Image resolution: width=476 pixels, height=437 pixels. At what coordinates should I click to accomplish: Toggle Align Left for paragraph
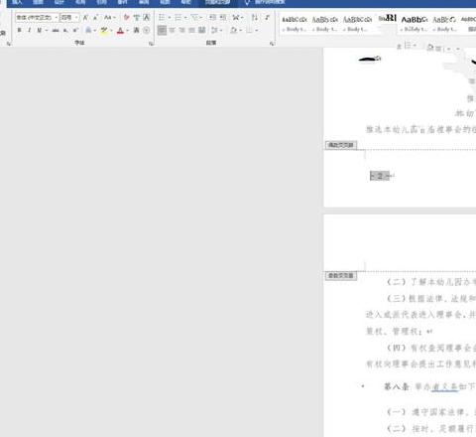(162, 31)
